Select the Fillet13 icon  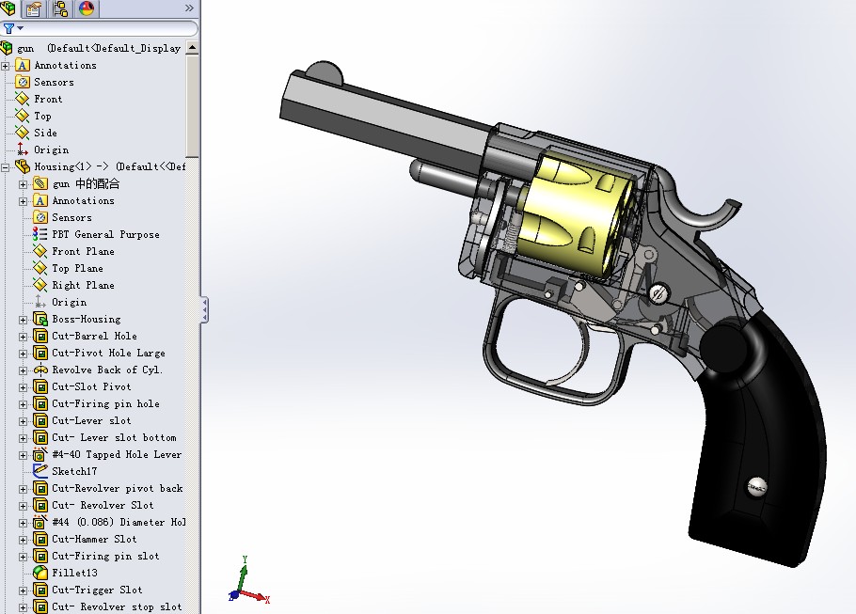point(40,573)
